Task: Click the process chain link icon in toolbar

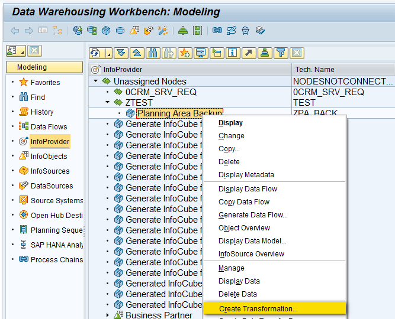Action: 217,30
